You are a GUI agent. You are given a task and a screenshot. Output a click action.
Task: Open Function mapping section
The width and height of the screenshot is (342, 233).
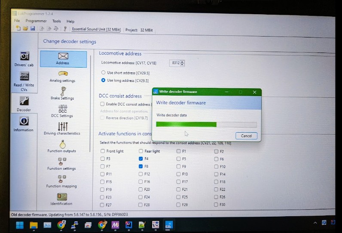pyautogui.click(x=62, y=180)
